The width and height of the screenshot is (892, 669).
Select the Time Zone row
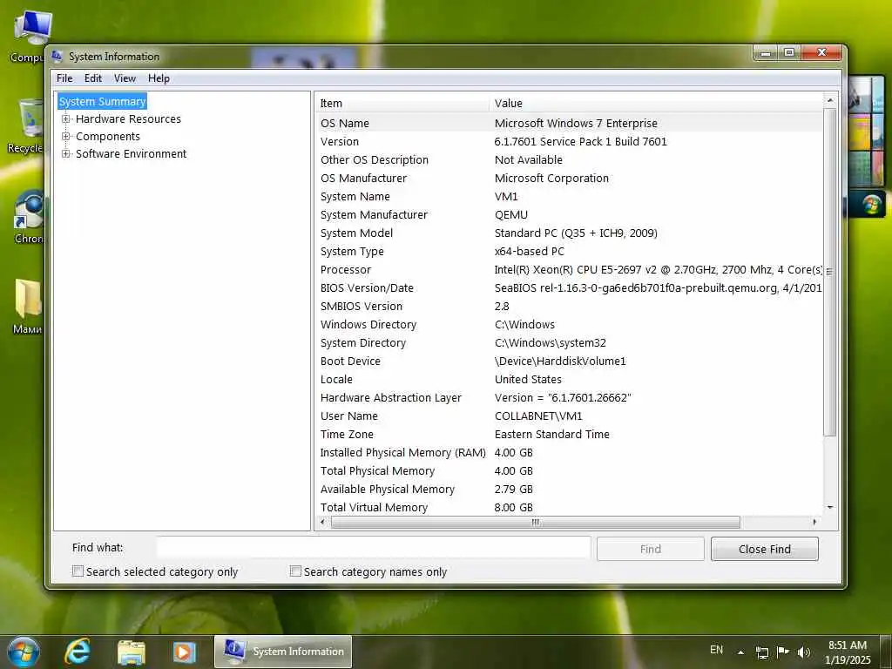point(569,434)
